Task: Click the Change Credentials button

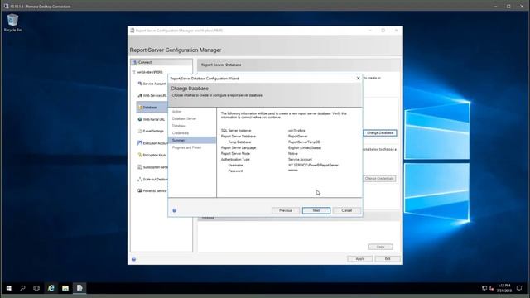Action: 379,179
